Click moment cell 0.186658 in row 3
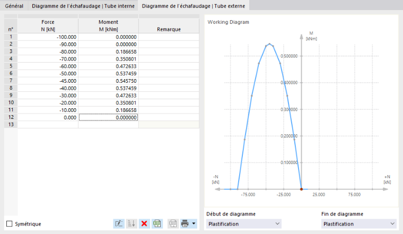 point(108,51)
